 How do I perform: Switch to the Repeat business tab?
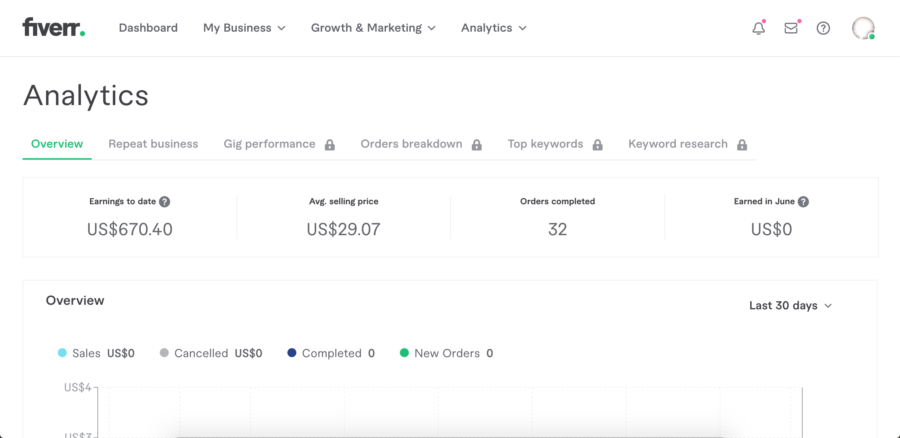coord(153,144)
